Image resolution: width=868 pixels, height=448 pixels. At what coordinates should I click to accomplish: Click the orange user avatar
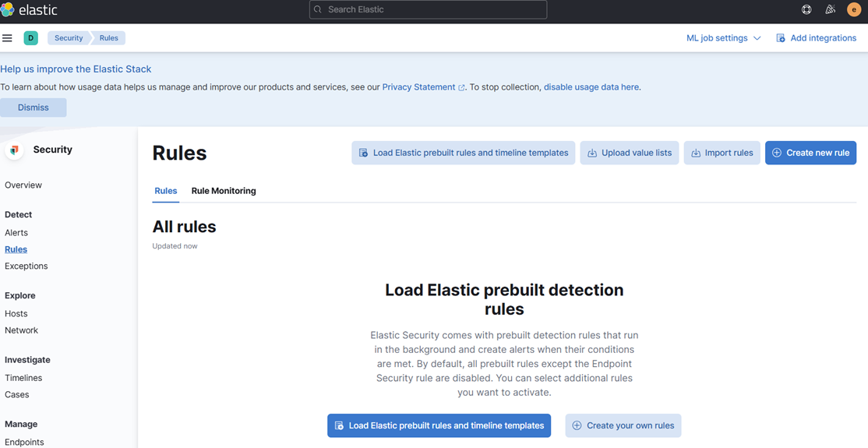click(853, 10)
